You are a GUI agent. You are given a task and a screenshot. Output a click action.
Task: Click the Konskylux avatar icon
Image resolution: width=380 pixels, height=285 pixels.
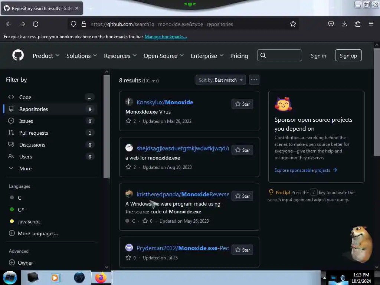pos(129,102)
